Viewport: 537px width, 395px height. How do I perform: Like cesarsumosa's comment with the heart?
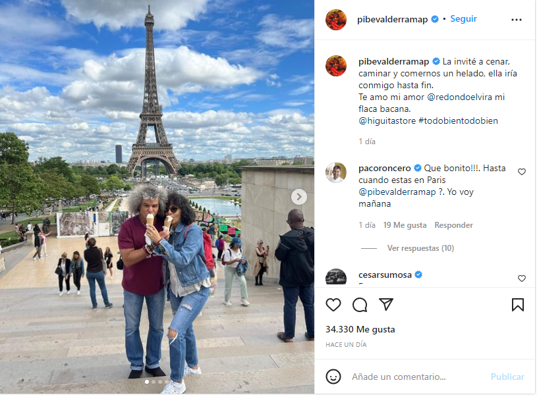pos(522,278)
